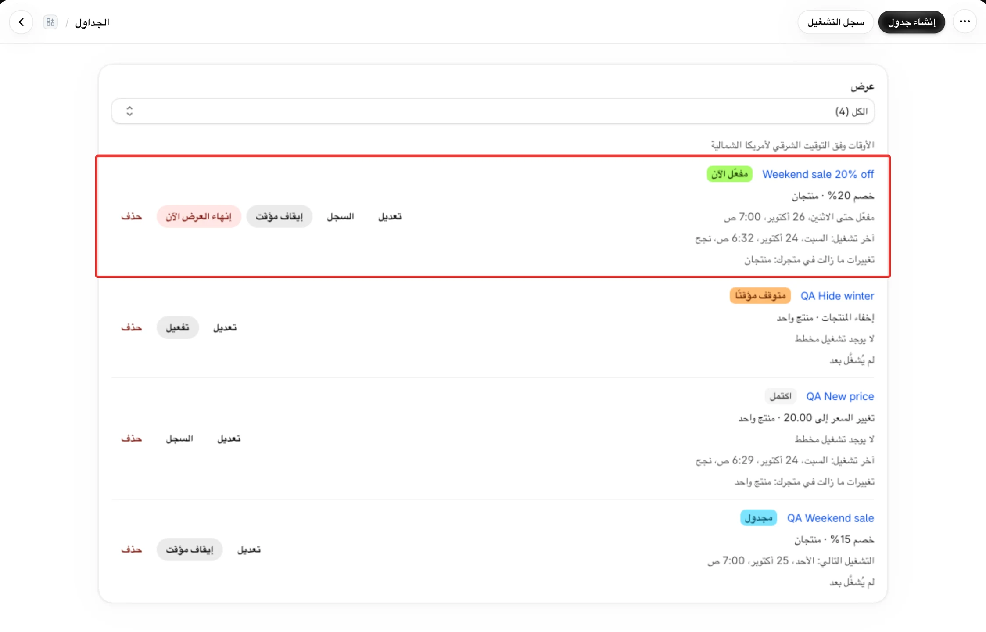The height and width of the screenshot is (632, 986).
Task: Click تفعيل for QA Hide winter
Action: (x=178, y=327)
